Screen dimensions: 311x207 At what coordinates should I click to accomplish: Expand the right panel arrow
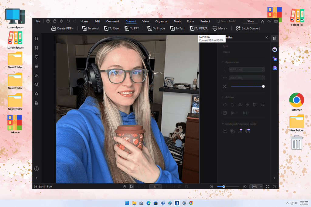(x=275, y=178)
